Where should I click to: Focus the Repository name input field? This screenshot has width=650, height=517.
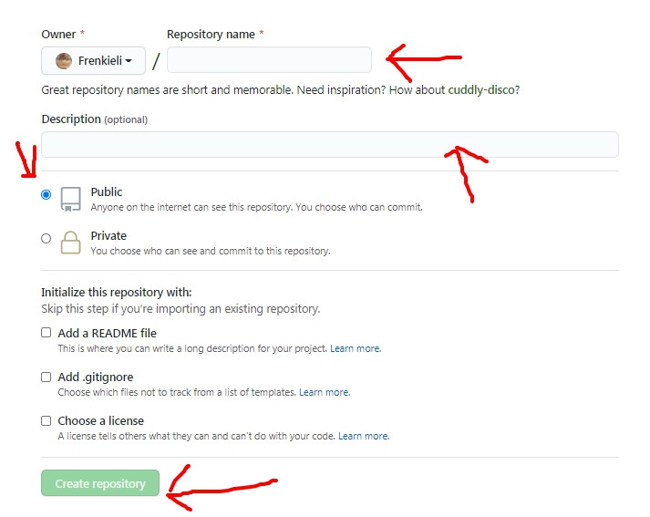point(269,59)
